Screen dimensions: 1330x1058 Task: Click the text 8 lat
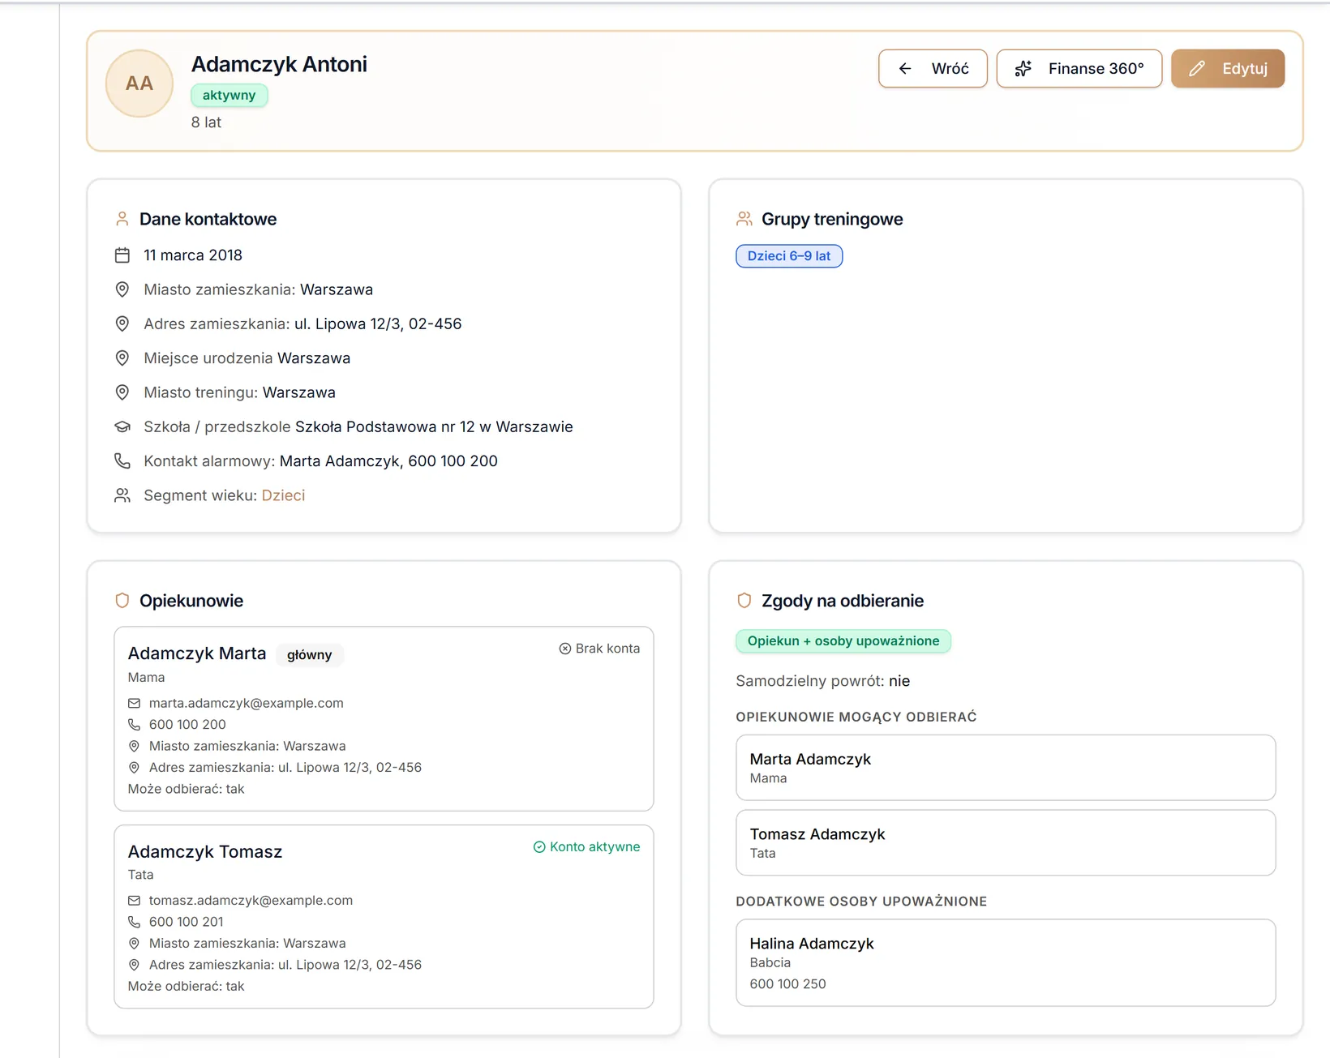click(x=206, y=122)
